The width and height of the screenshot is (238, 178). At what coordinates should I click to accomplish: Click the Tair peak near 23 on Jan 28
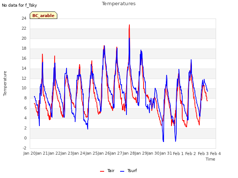coord(129,25)
